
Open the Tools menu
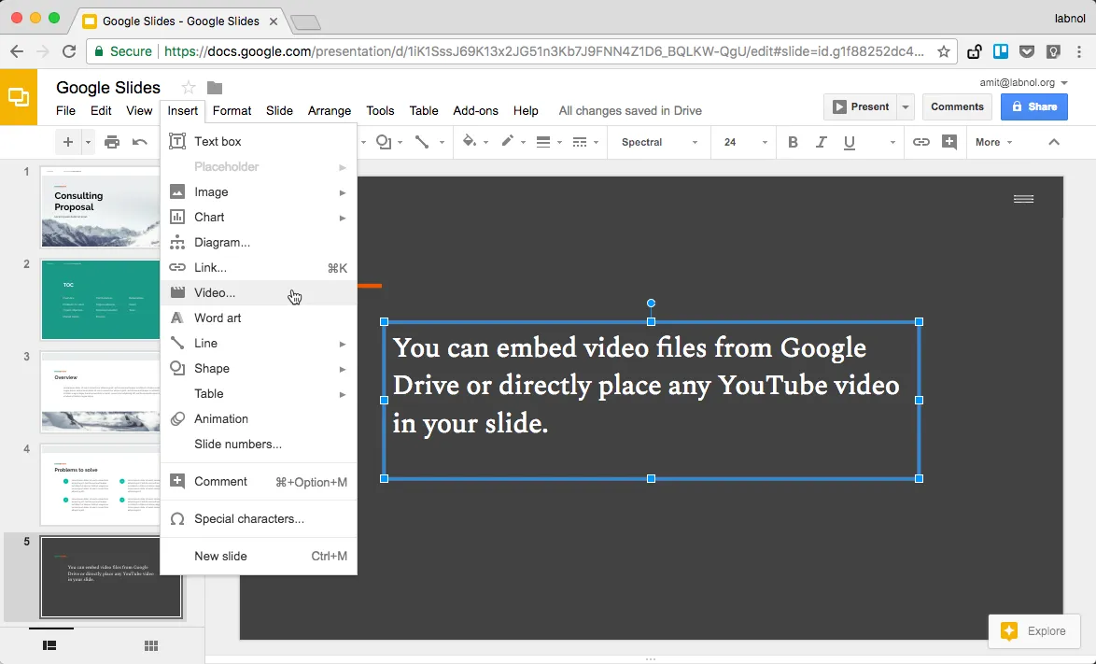(x=380, y=110)
